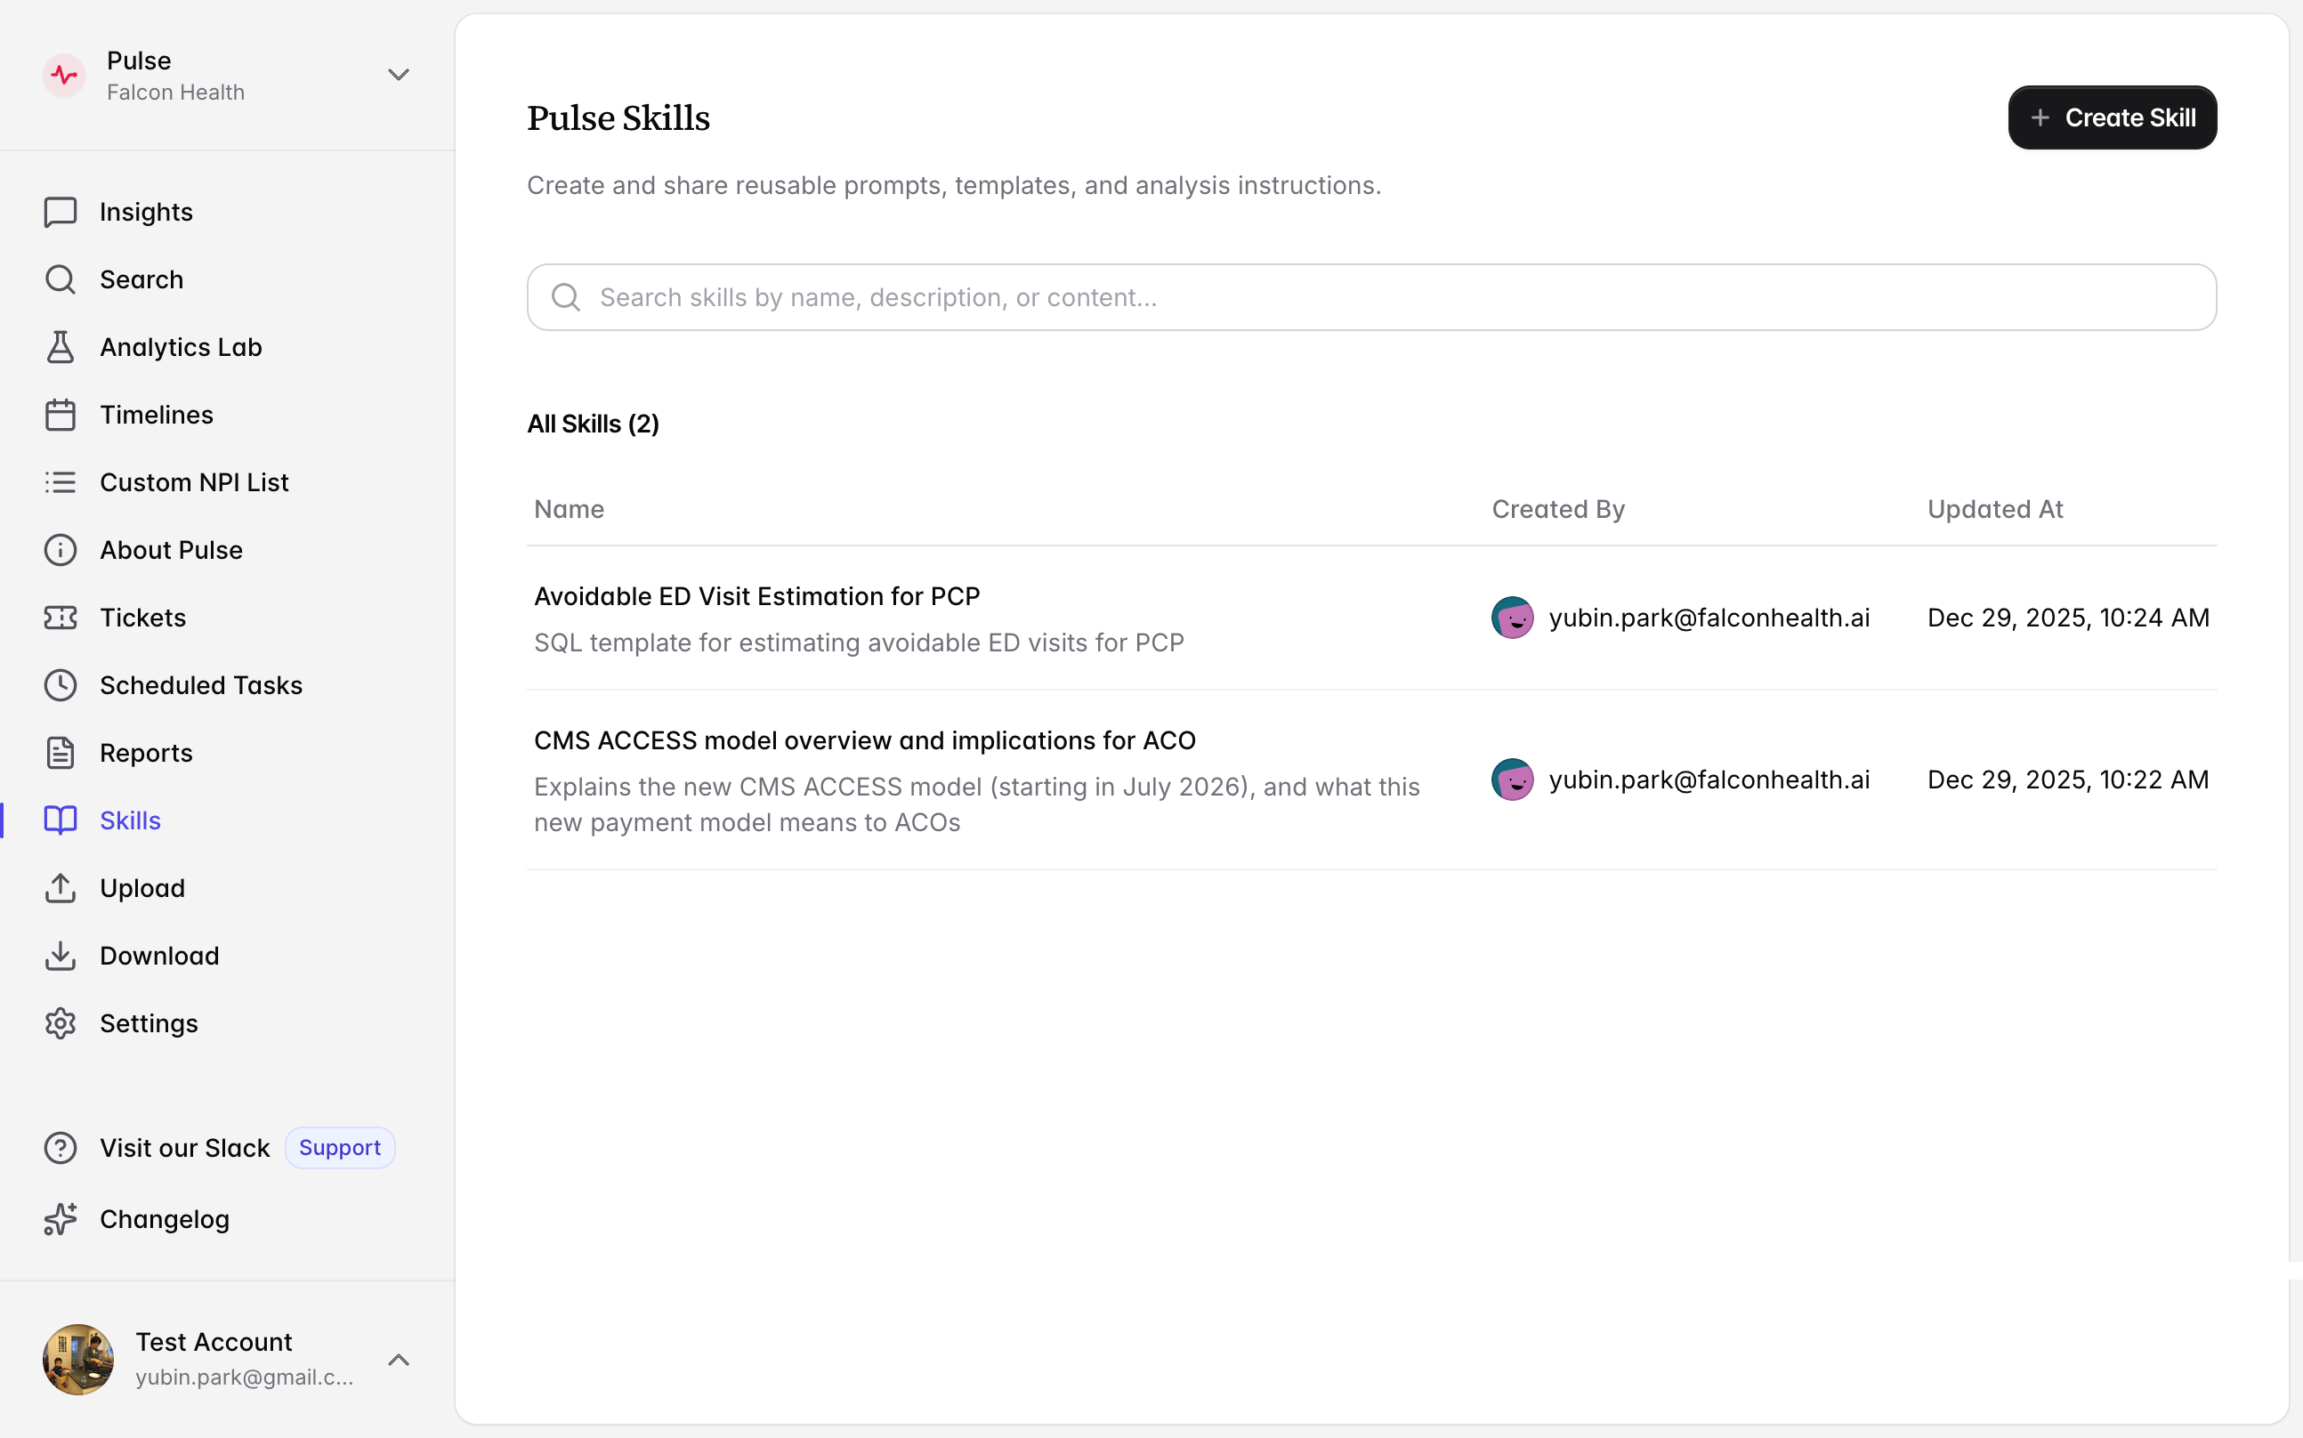
Task: Open the About Pulse page
Action: tap(171, 551)
